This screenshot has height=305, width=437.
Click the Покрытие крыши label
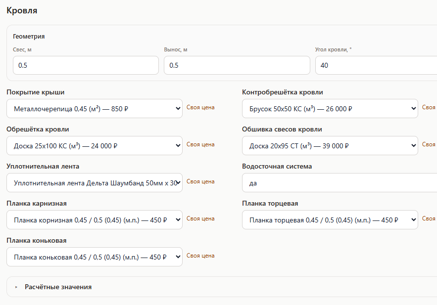coord(36,92)
